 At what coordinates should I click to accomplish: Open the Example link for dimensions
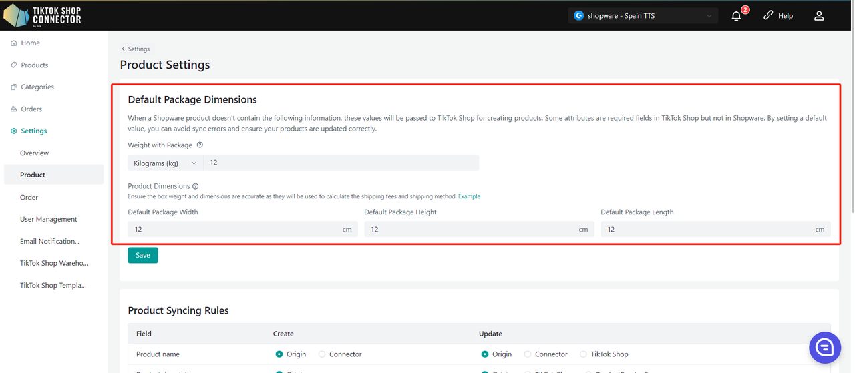coord(469,196)
